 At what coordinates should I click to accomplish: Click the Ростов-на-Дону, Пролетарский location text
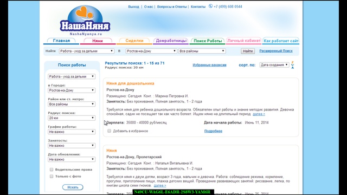click(x=134, y=157)
